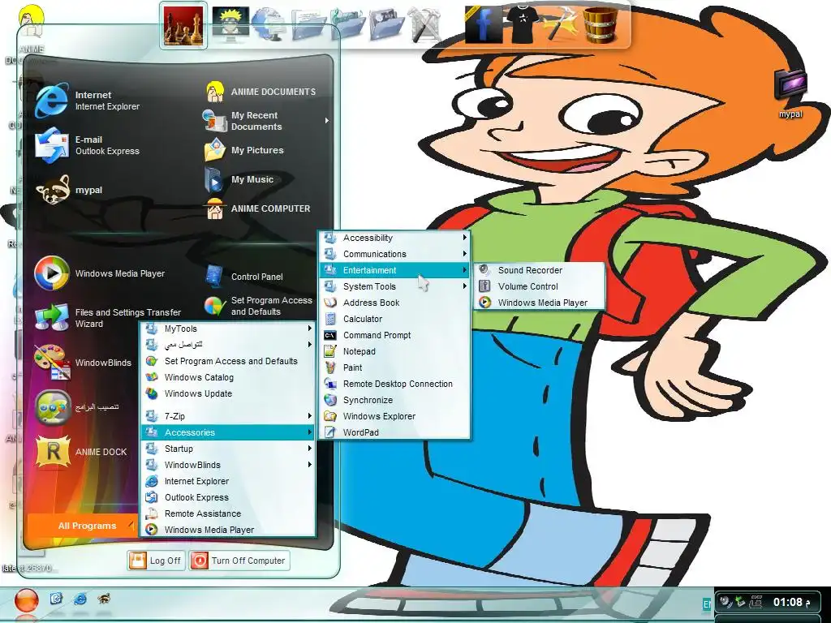The image size is (831, 623).
Task: Open Control Panel from Start menu
Action: click(x=245, y=277)
